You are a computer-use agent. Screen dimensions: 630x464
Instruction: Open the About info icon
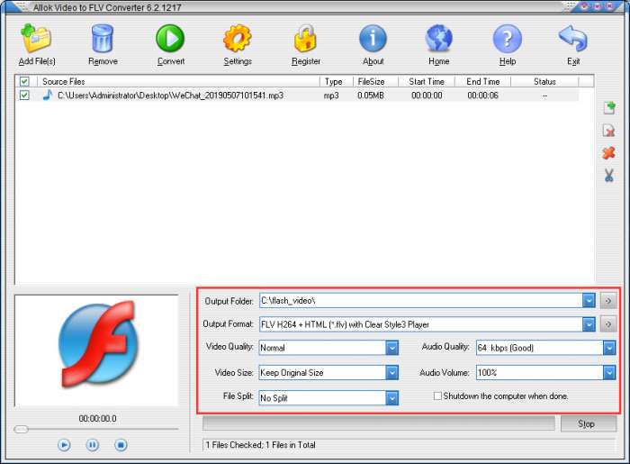tap(373, 38)
